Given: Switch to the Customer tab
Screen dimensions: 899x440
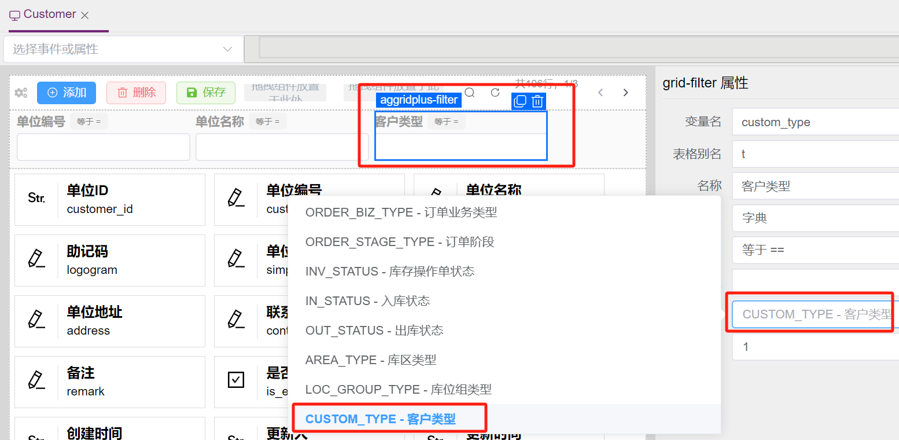Looking at the screenshot, I should pyautogui.click(x=50, y=14).
